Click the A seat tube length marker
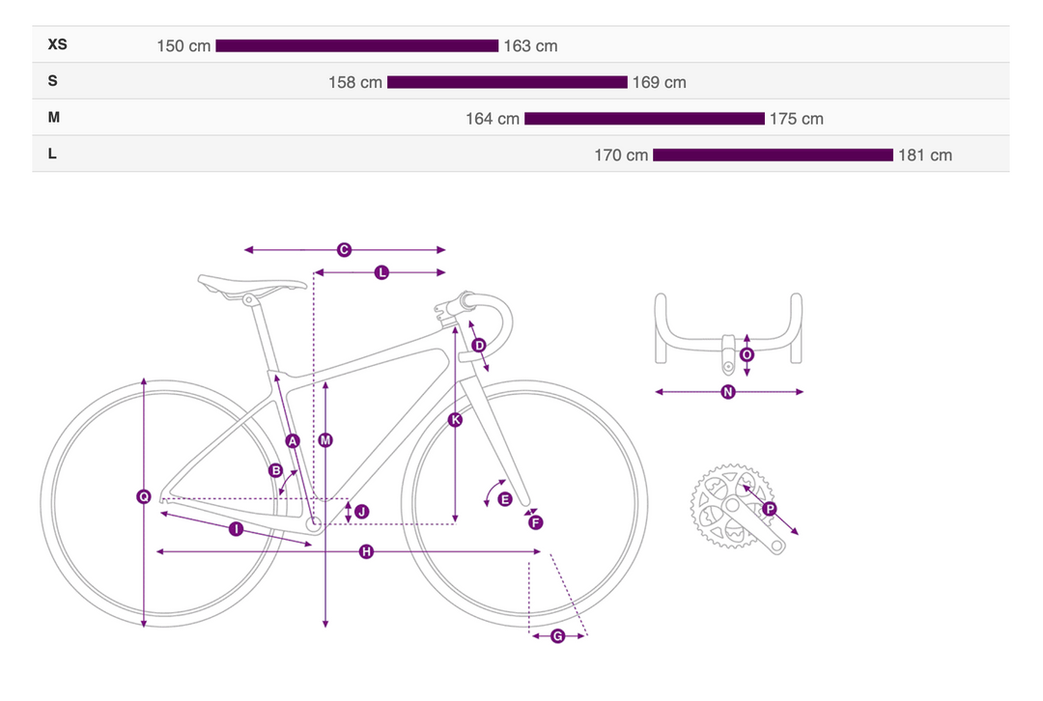This screenshot has height=701, width=1043. coord(294,440)
